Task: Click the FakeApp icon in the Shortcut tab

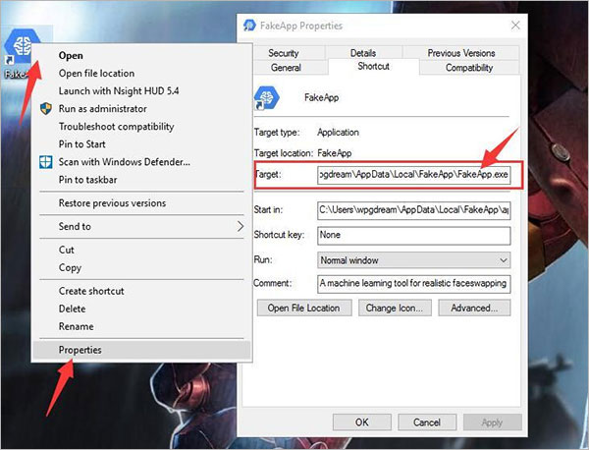Action: [x=267, y=97]
